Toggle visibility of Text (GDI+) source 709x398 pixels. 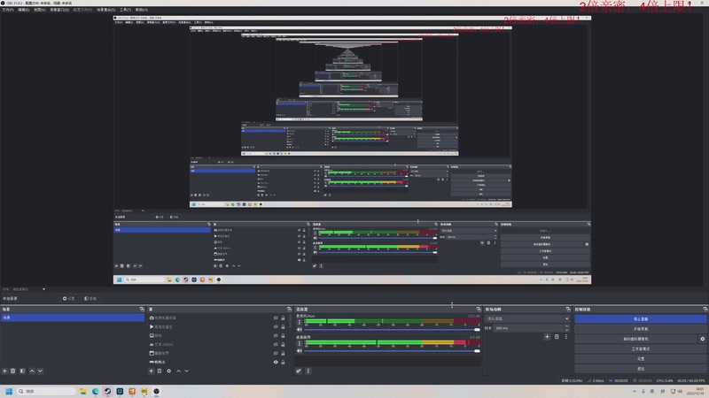pos(276,344)
